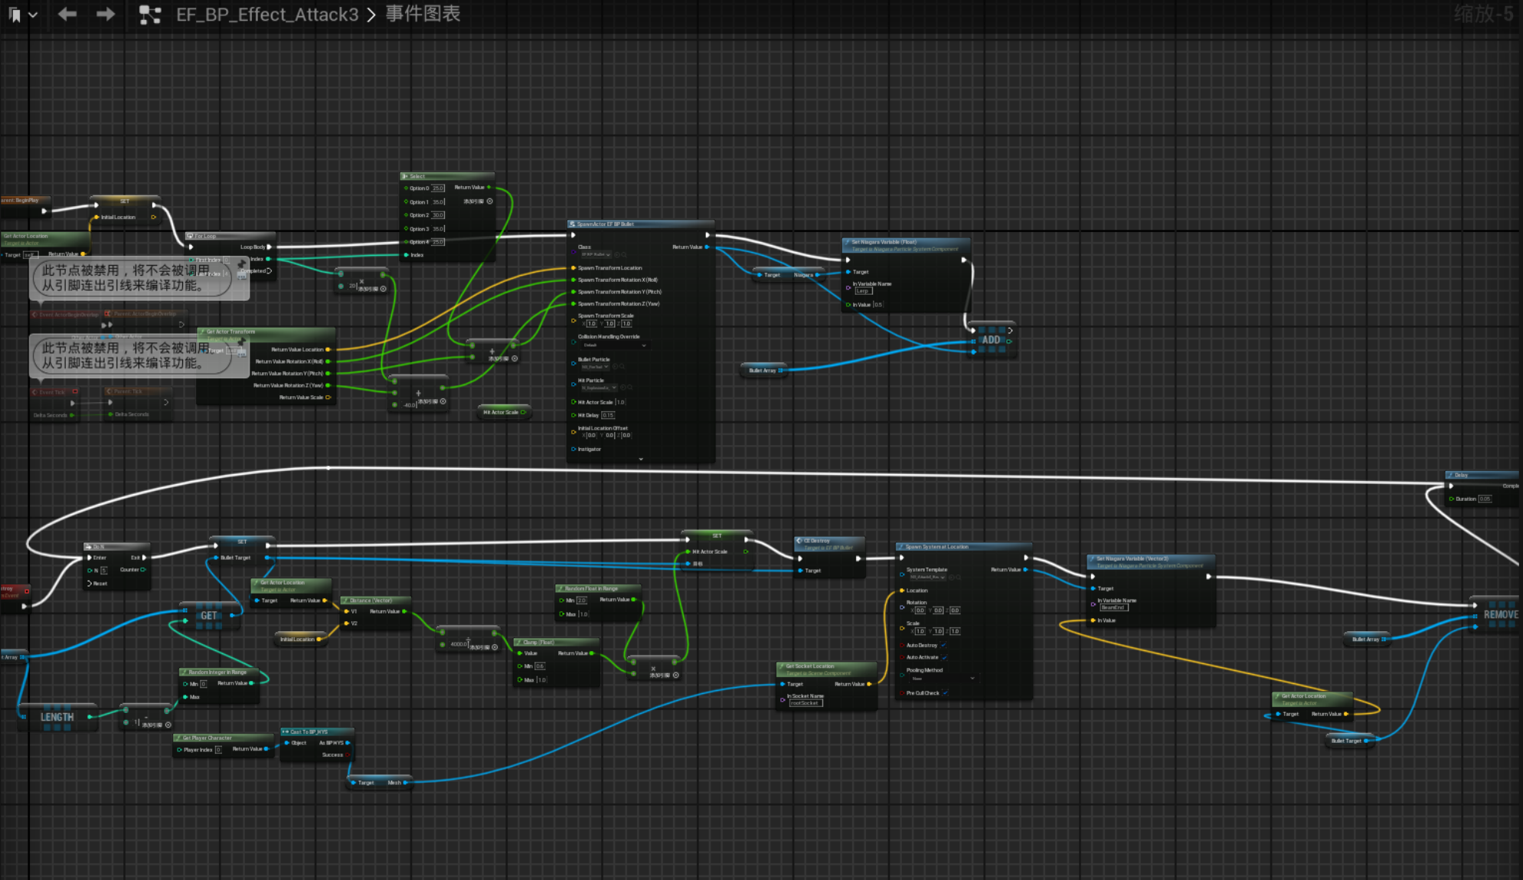Click Exit exec pin on Do N
This screenshot has width=1523, height=880.
point(144,558)
